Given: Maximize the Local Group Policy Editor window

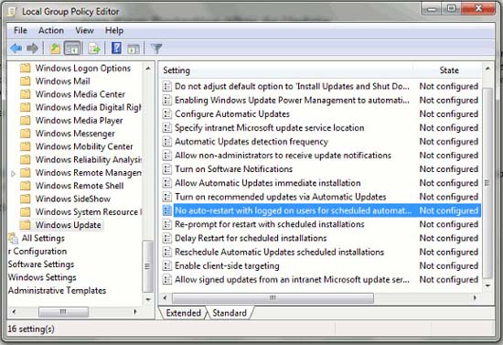Looking at the screenshot, I should 452,8.
